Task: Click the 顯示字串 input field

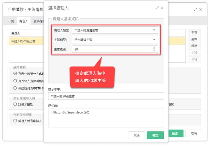Action: (x=106, y=96)
